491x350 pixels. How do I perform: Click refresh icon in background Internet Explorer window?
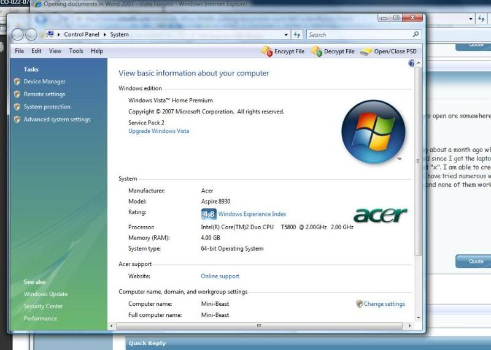pos(481,19)
